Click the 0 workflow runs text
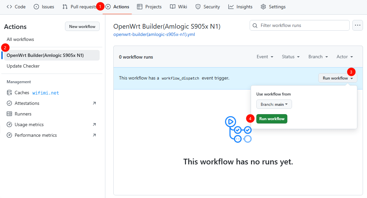Viewport: 367px width, 198px height. coord(136,57)
